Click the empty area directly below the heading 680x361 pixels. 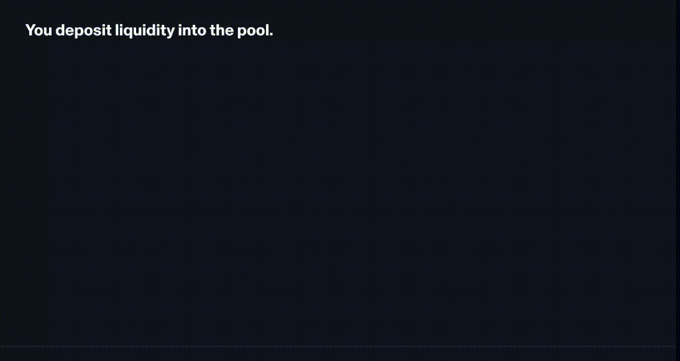point(149,68)
